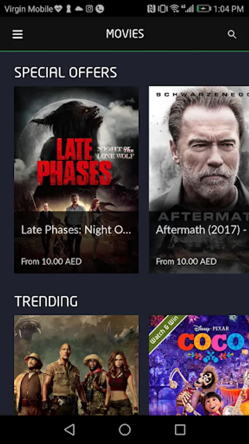Open the Coco movie poster
The image size is (249, 444).
click(x=199, y=365)
